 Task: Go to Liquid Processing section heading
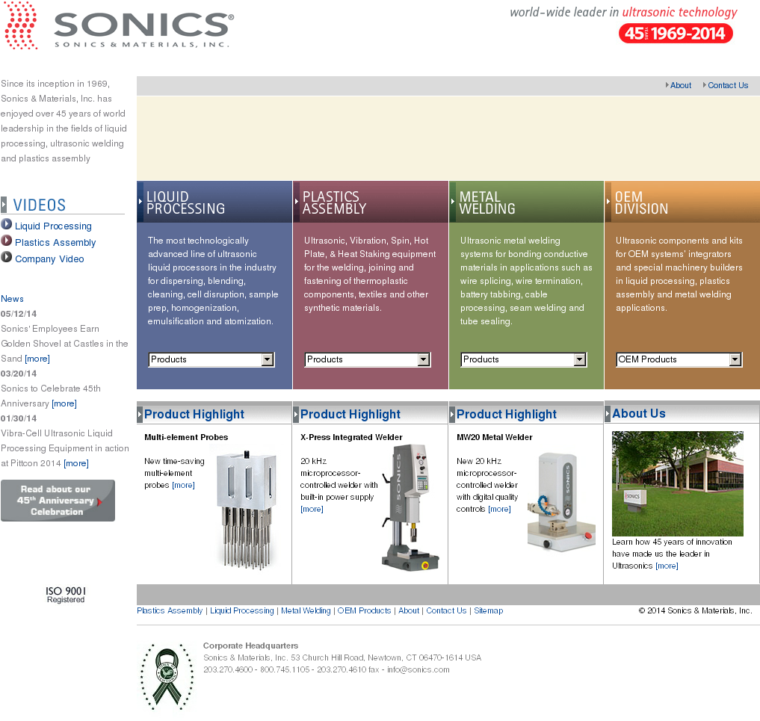(185, 202)
